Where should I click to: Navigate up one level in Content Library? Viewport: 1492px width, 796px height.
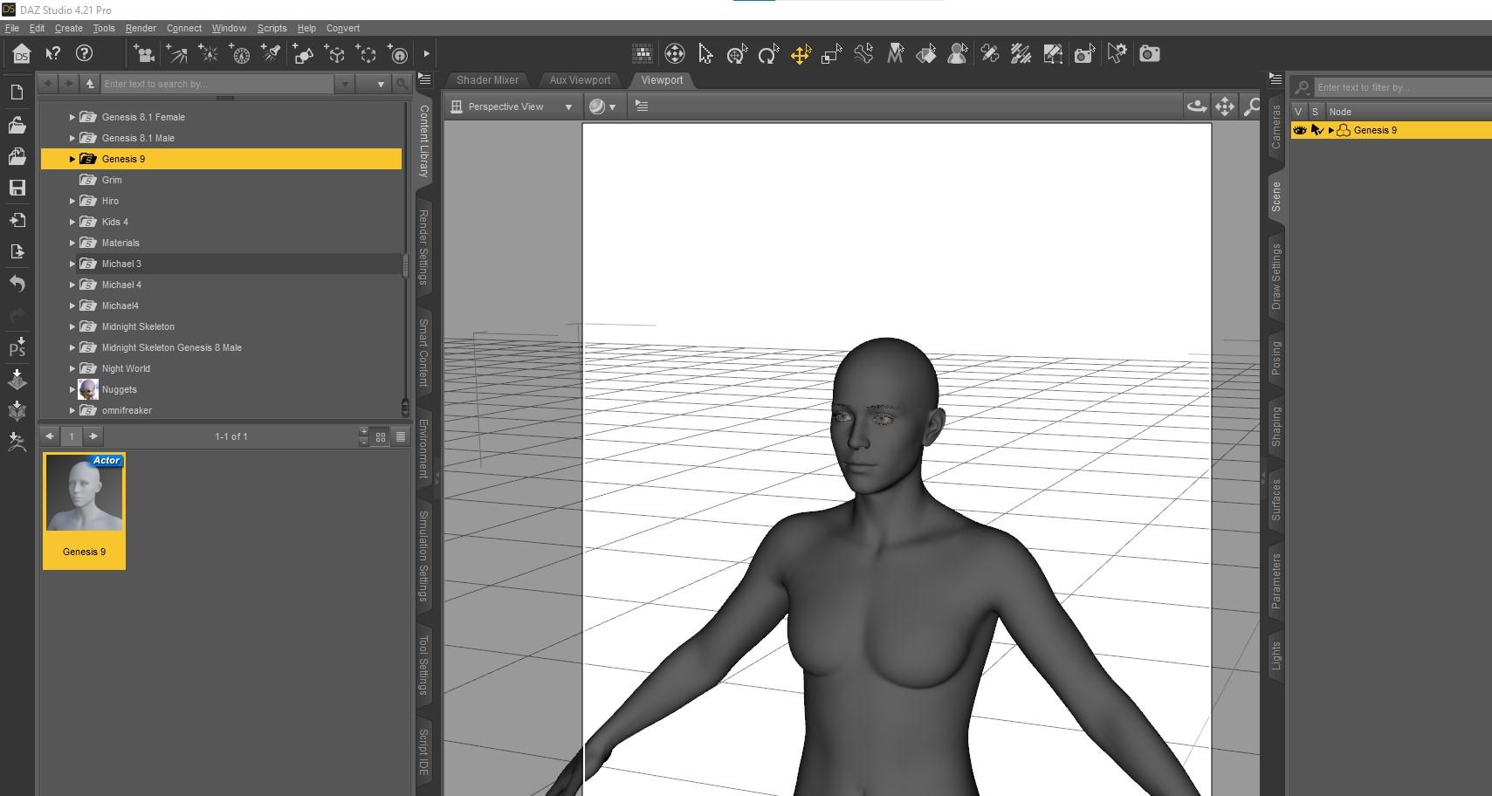(90, 84)
